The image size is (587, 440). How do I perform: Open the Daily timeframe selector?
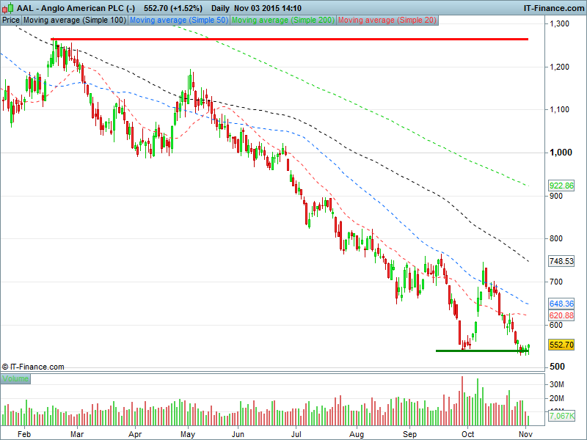tap(221, 7)
